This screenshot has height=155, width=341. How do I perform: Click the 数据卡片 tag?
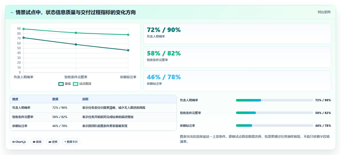[71, 142]
